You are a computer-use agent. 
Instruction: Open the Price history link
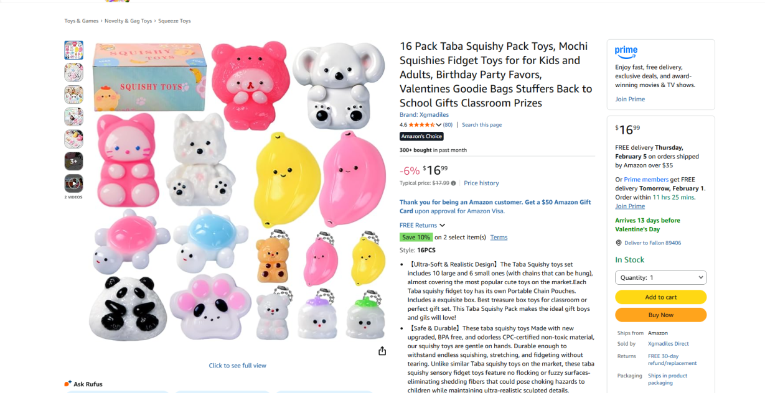(481, 183)
